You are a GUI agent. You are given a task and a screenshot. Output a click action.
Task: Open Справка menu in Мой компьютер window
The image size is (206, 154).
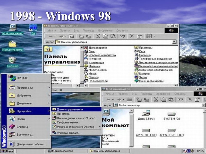pyautogui.click(x=180, y=94)
